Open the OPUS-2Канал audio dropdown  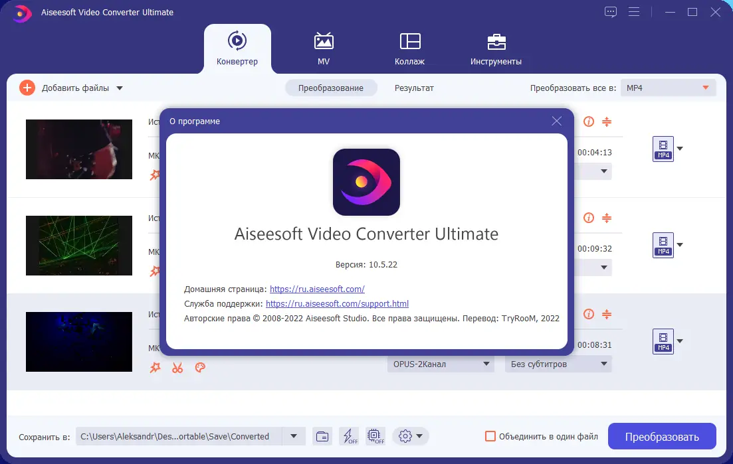coord(441,364)
